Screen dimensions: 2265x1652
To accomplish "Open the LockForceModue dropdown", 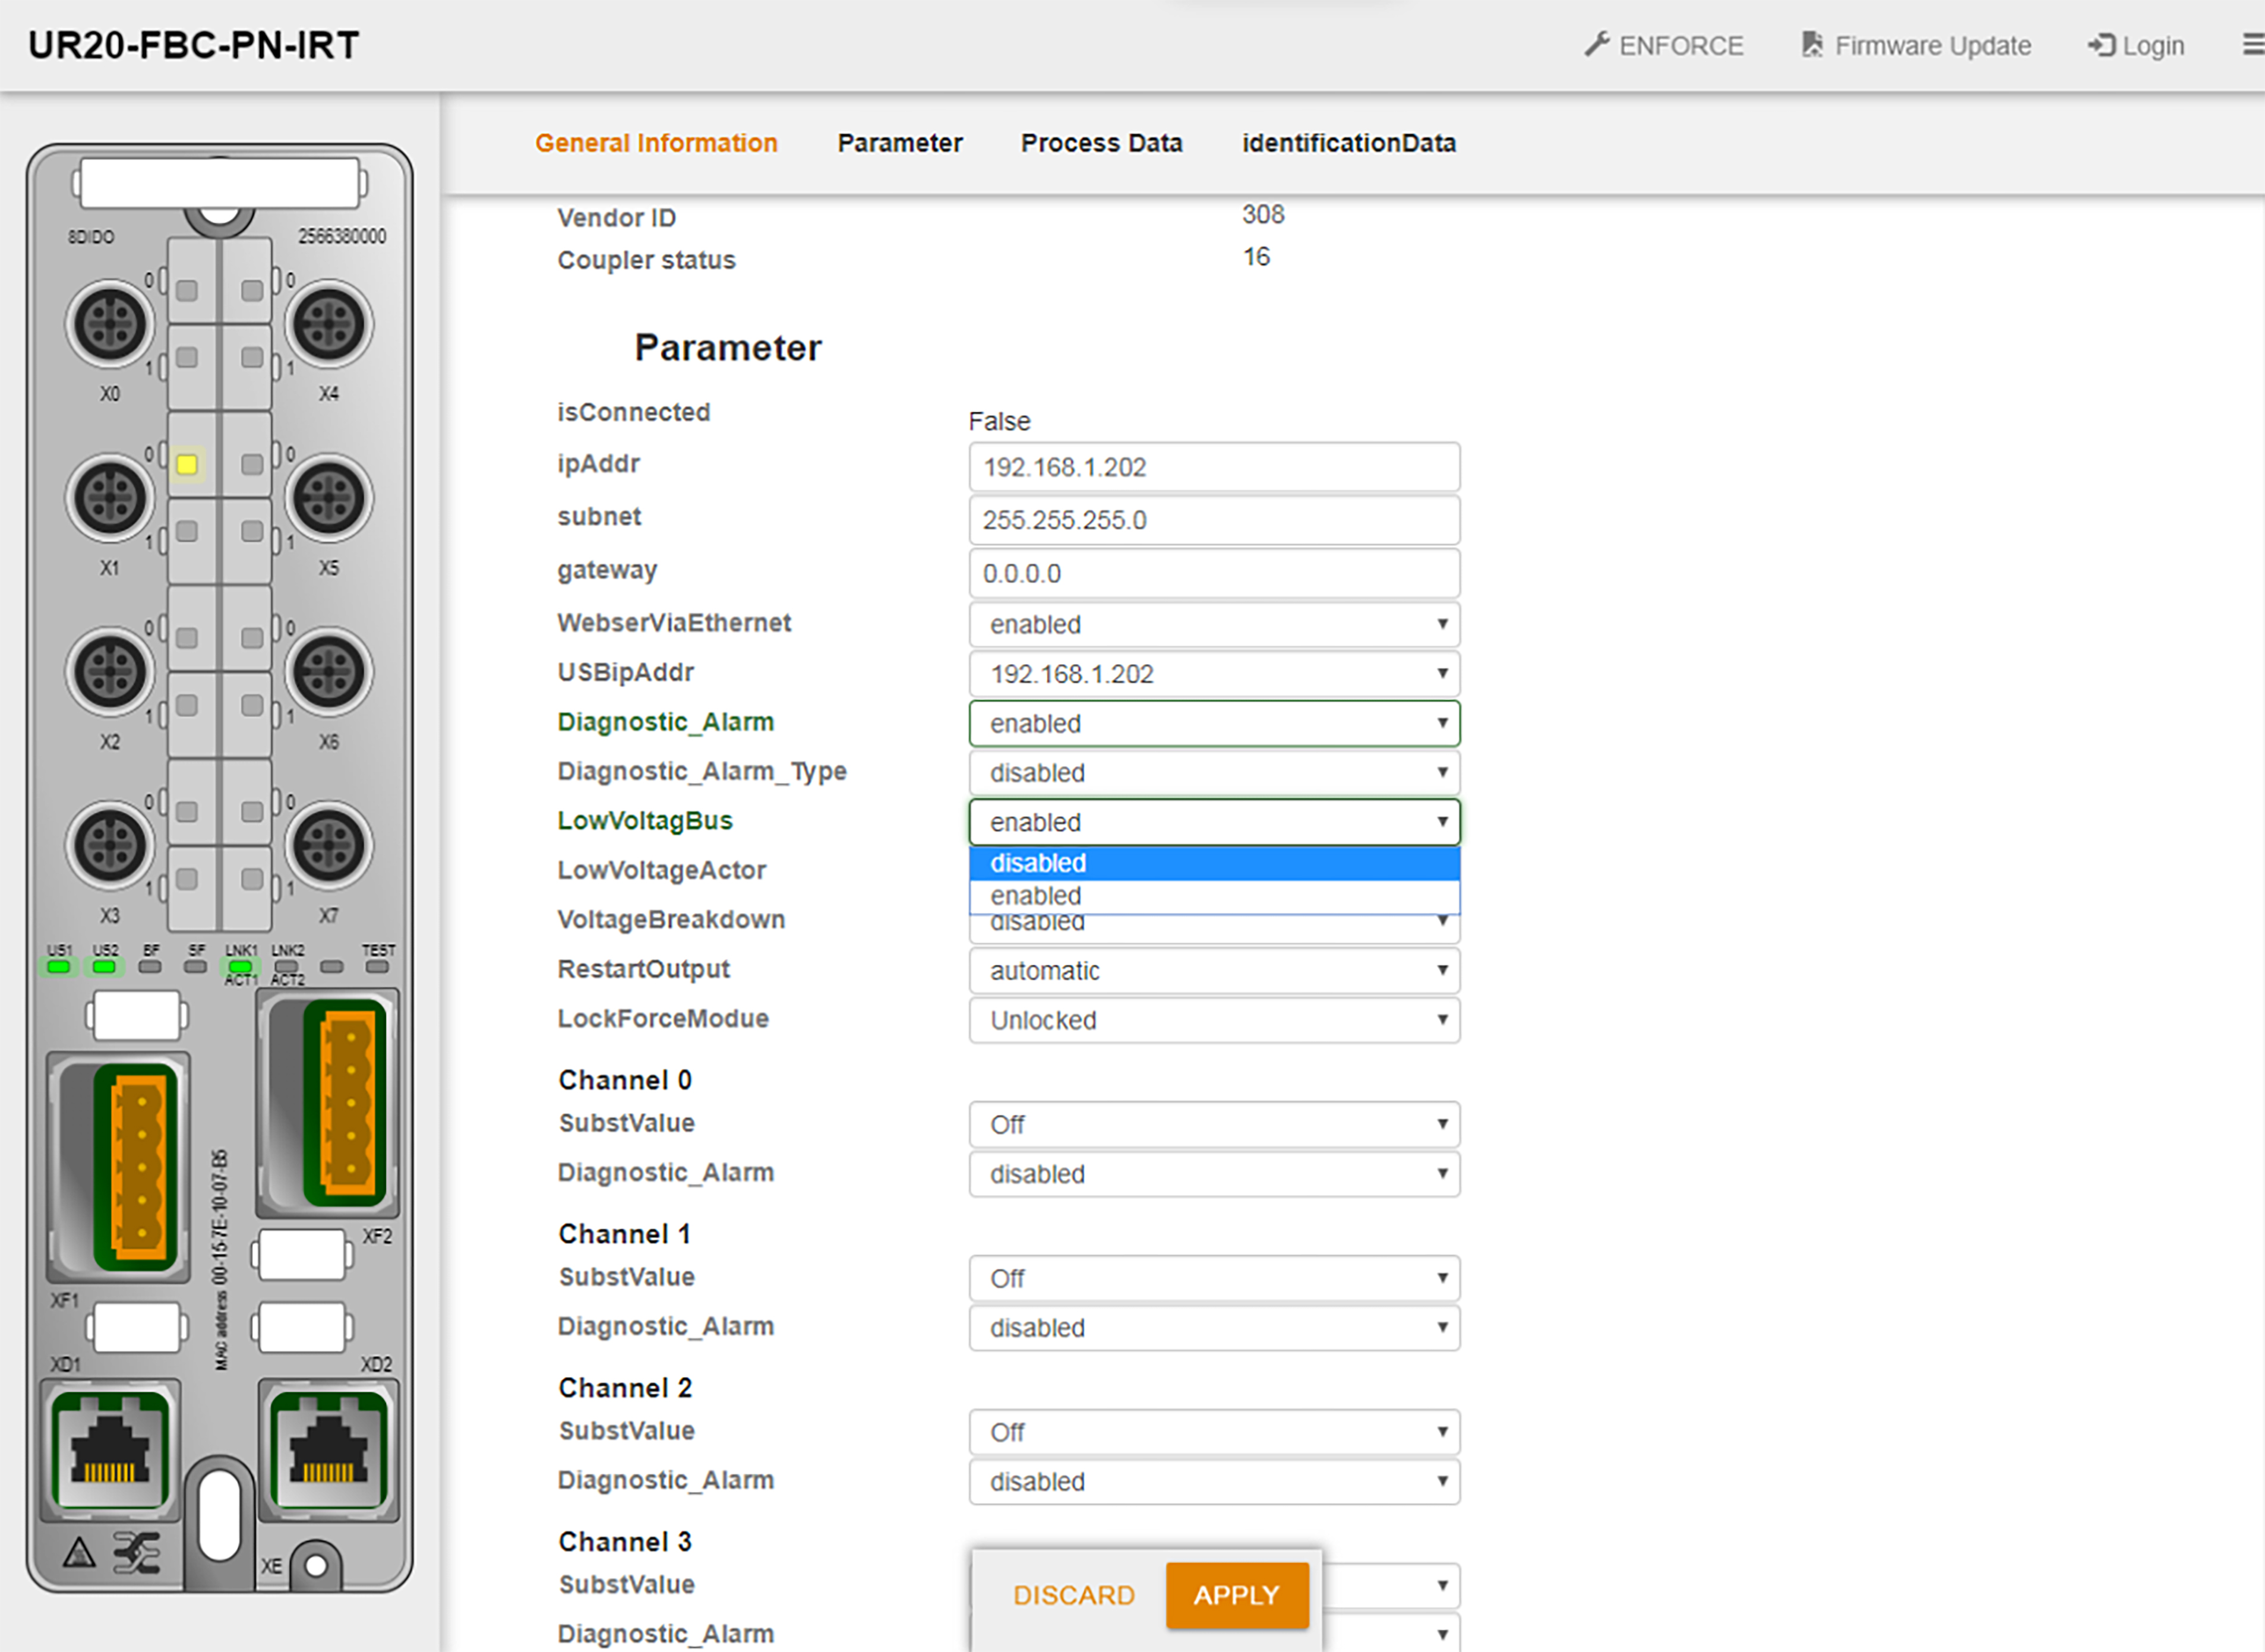I will (x=1213, y=1020).
